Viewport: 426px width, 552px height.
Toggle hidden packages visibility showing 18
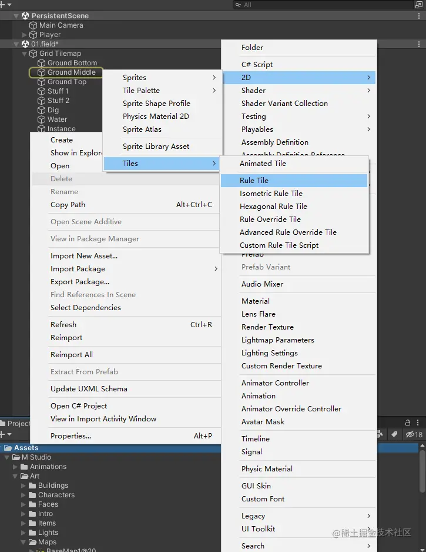(x=414, y=434)
